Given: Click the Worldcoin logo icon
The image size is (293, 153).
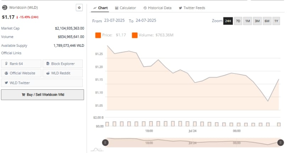Looking at the screenshot, I should click(x=5, y=8).
